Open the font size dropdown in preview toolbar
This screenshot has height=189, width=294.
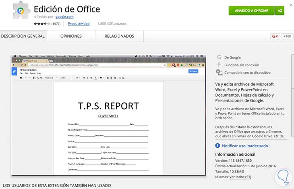click(x=78, y=78)
